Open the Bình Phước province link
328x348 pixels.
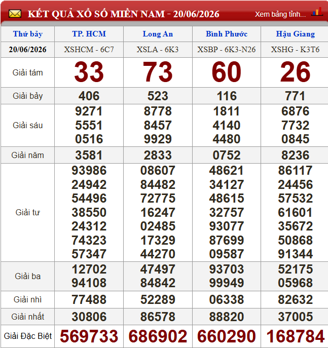coord(227,34)
